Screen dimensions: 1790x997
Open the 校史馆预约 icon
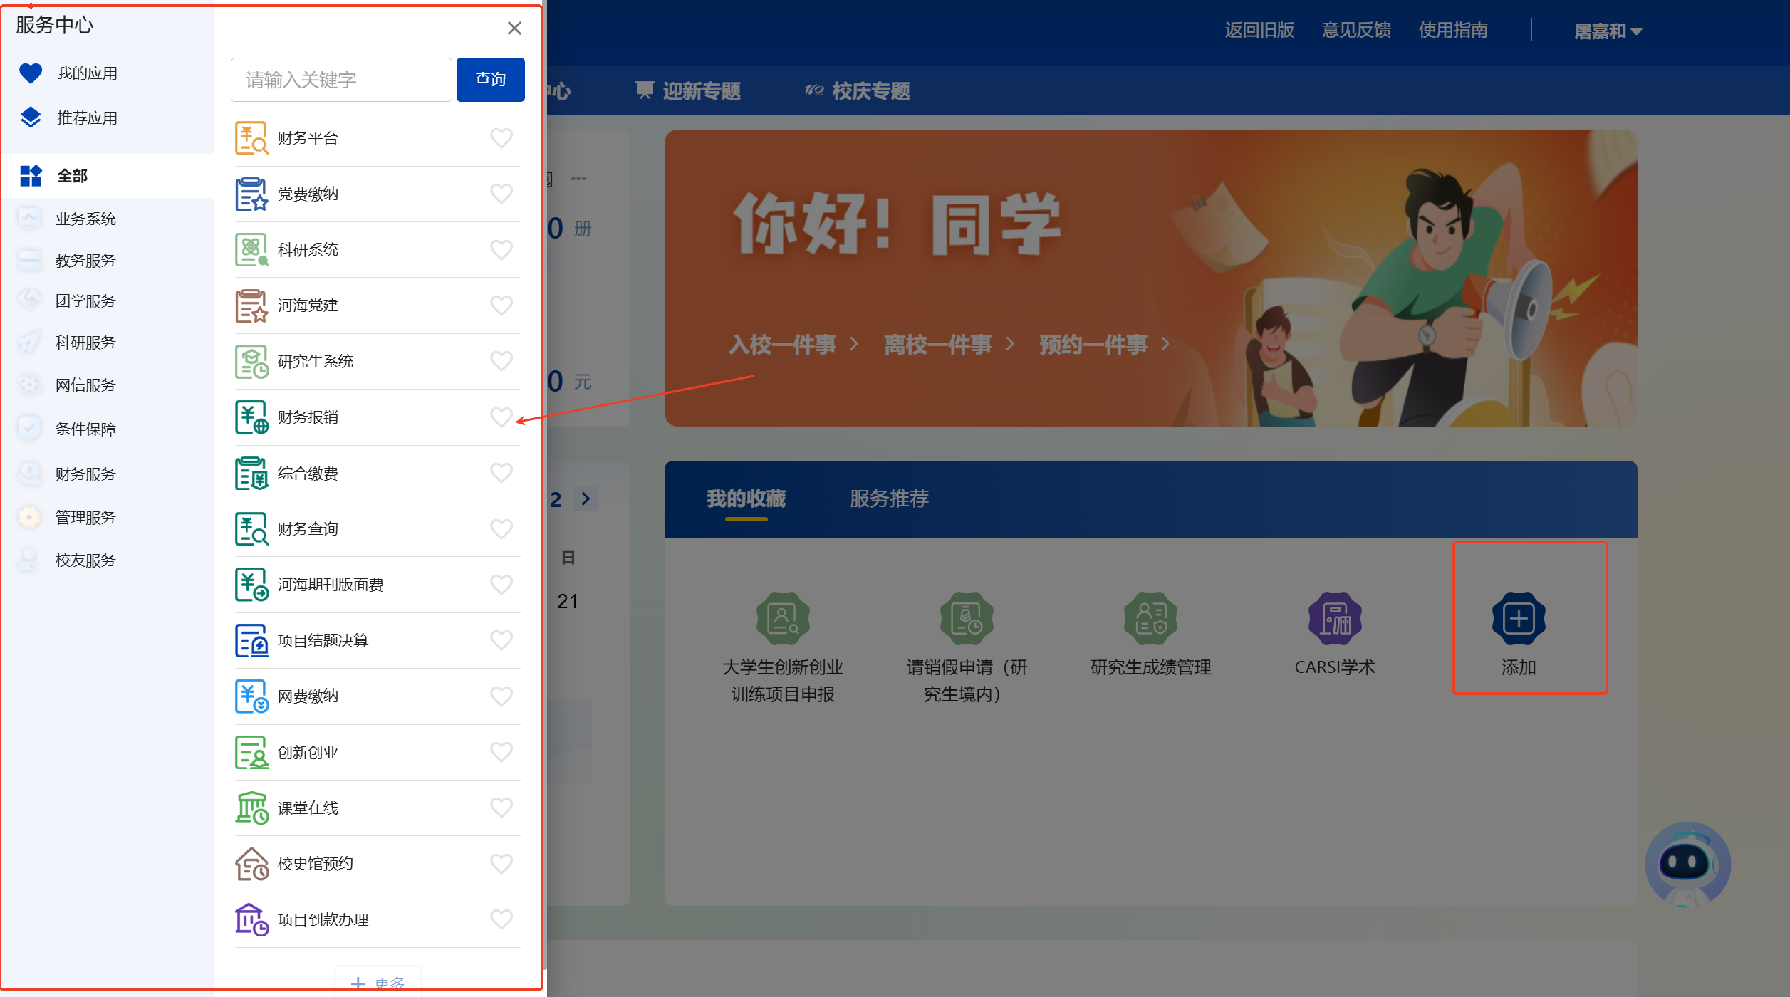[x=251, y=864]
